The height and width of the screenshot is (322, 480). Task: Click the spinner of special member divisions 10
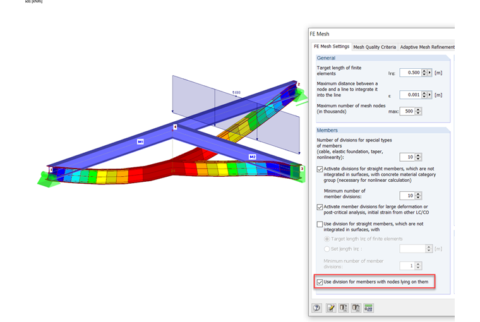point(418,157)
